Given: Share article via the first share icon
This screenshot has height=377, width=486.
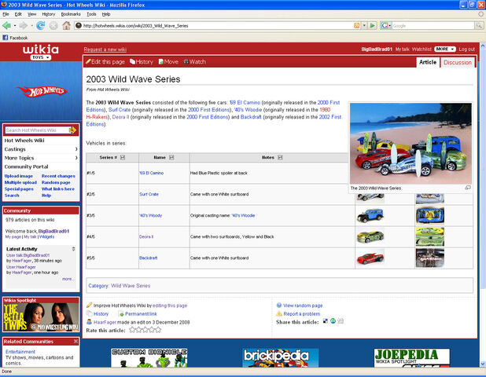Looking at the screenshot, I should click(x=325, y=321).
